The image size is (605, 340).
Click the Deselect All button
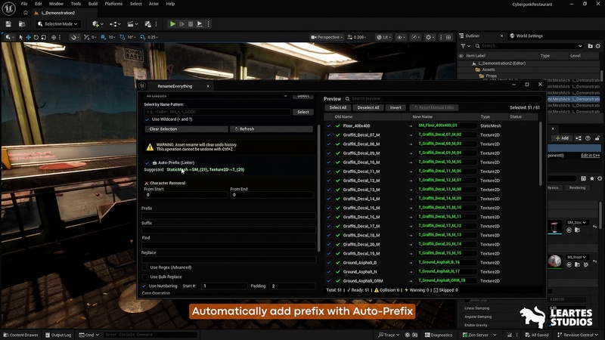[368, 108]
